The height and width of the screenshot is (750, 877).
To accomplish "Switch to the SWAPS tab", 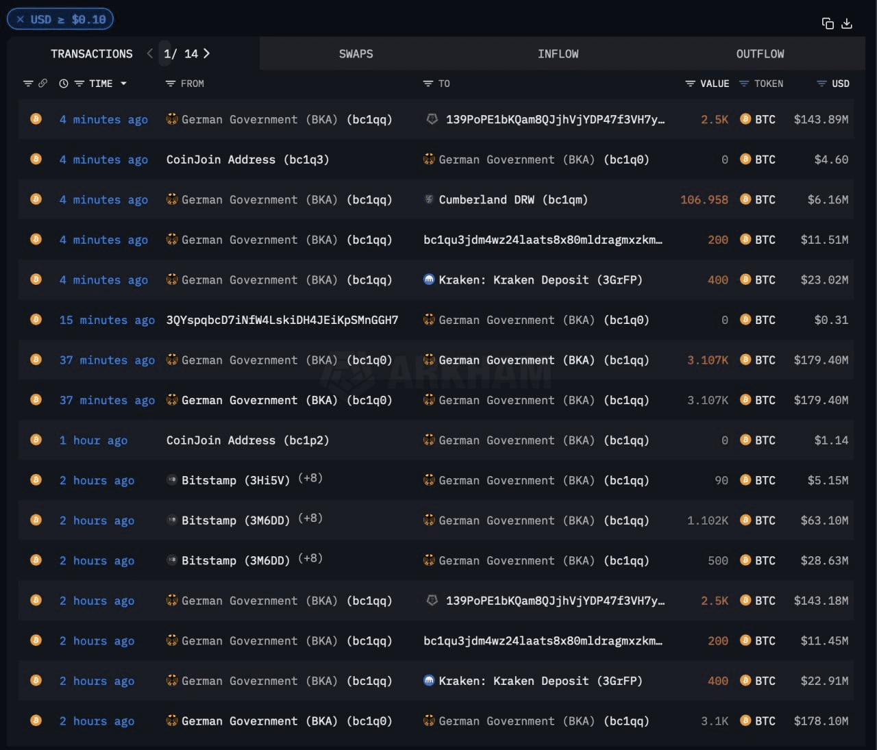I will [356, 54].
